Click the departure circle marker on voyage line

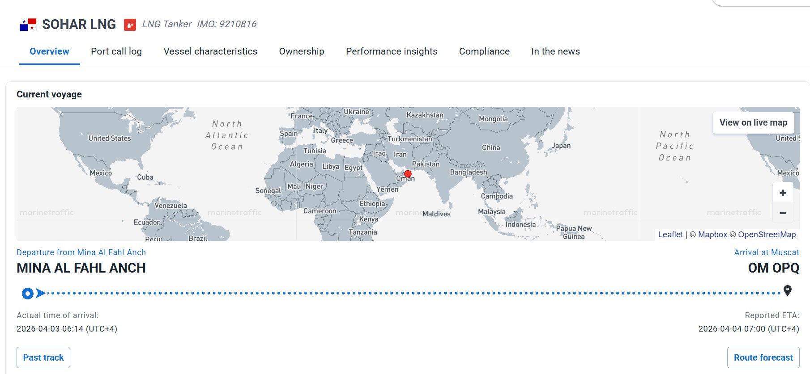[x=28, y=294]
